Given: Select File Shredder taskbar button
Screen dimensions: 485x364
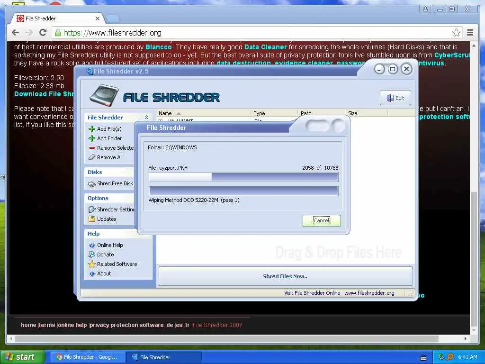Looking at the screenshot, I should click(164, 357).
